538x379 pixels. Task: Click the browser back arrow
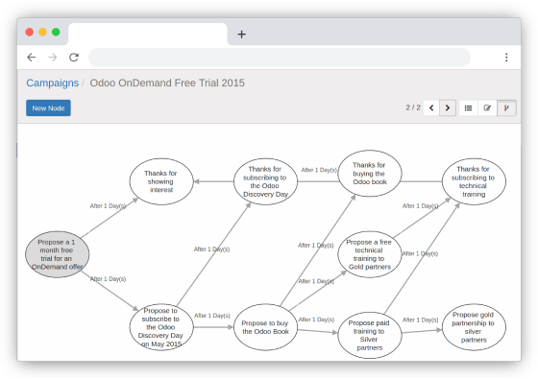[31, 58]
